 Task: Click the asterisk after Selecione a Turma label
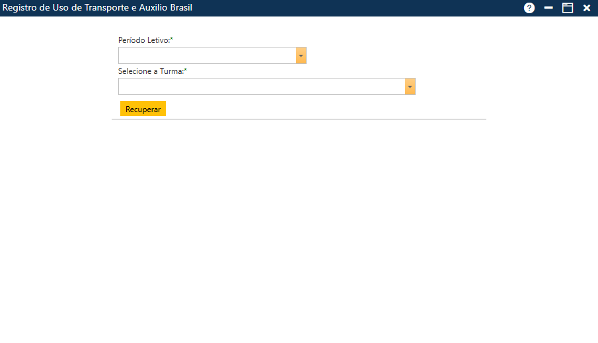186,71
